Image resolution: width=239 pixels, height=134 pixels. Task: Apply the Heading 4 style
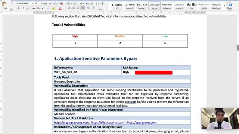(179, 6)
